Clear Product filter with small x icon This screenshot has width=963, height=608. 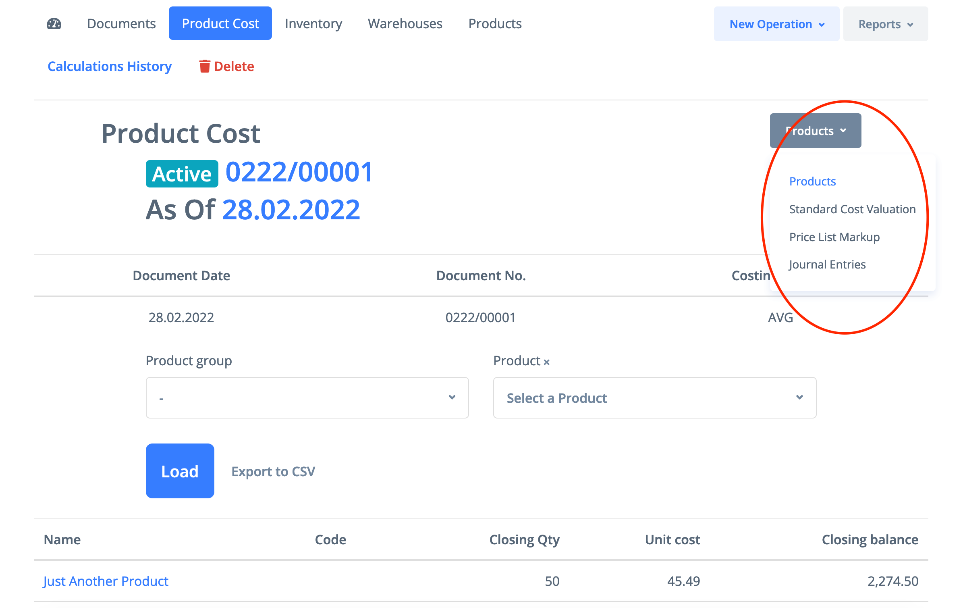click(x=546, y=362)
